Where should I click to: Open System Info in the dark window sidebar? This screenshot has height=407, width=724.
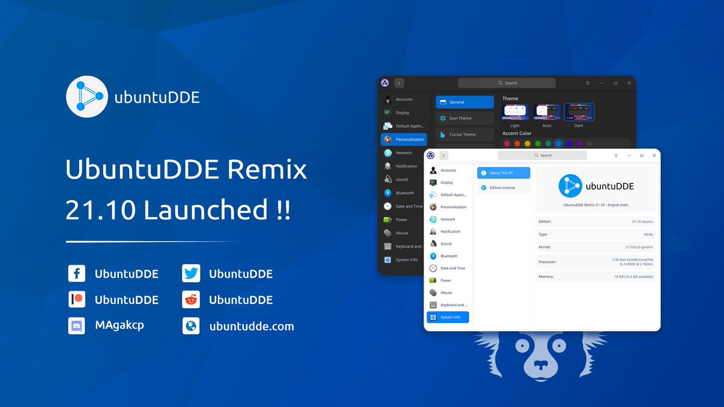403,260
